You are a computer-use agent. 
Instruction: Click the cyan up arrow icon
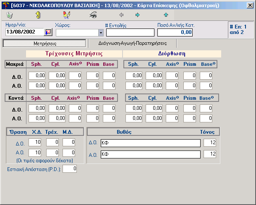tap(166, 15)
